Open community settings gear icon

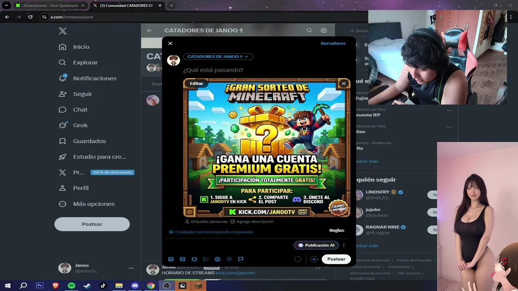click(324, 30)
